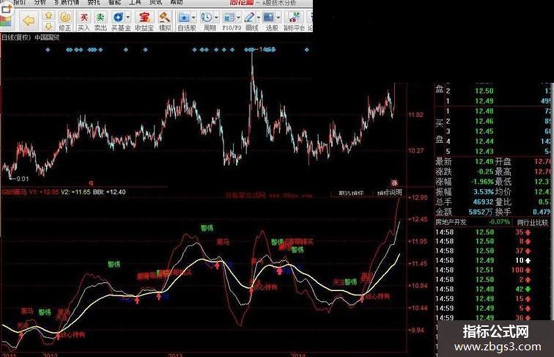Click the 房地产开发 sector link

[451, 222]
